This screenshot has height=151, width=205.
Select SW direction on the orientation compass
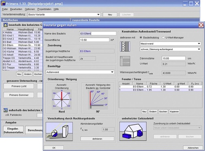54,106
